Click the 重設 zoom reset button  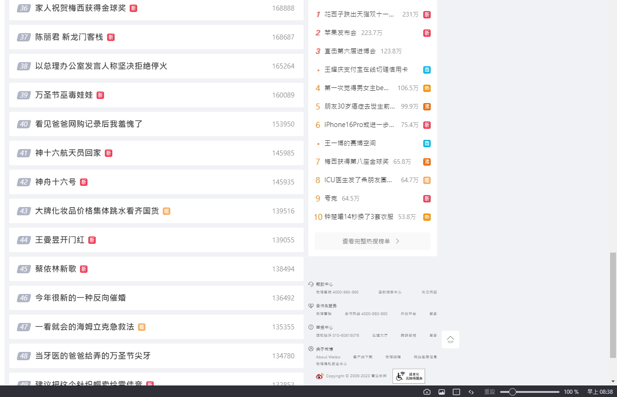(x=490, y=392)
